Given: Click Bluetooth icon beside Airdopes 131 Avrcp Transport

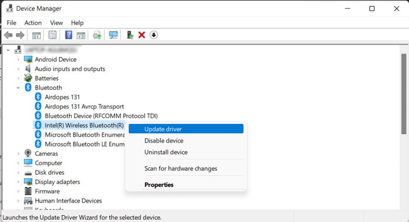Looking at the screenshot, I should pos(38,106).
